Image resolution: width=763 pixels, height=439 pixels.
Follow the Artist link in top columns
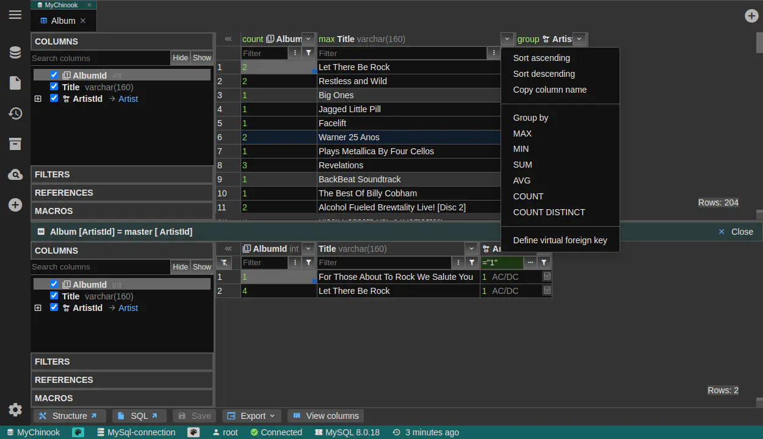pyautogui.click(x=128, y=99)
